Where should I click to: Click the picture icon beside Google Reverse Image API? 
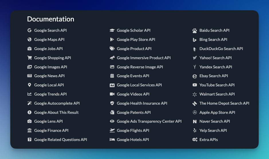pos(112,67)
